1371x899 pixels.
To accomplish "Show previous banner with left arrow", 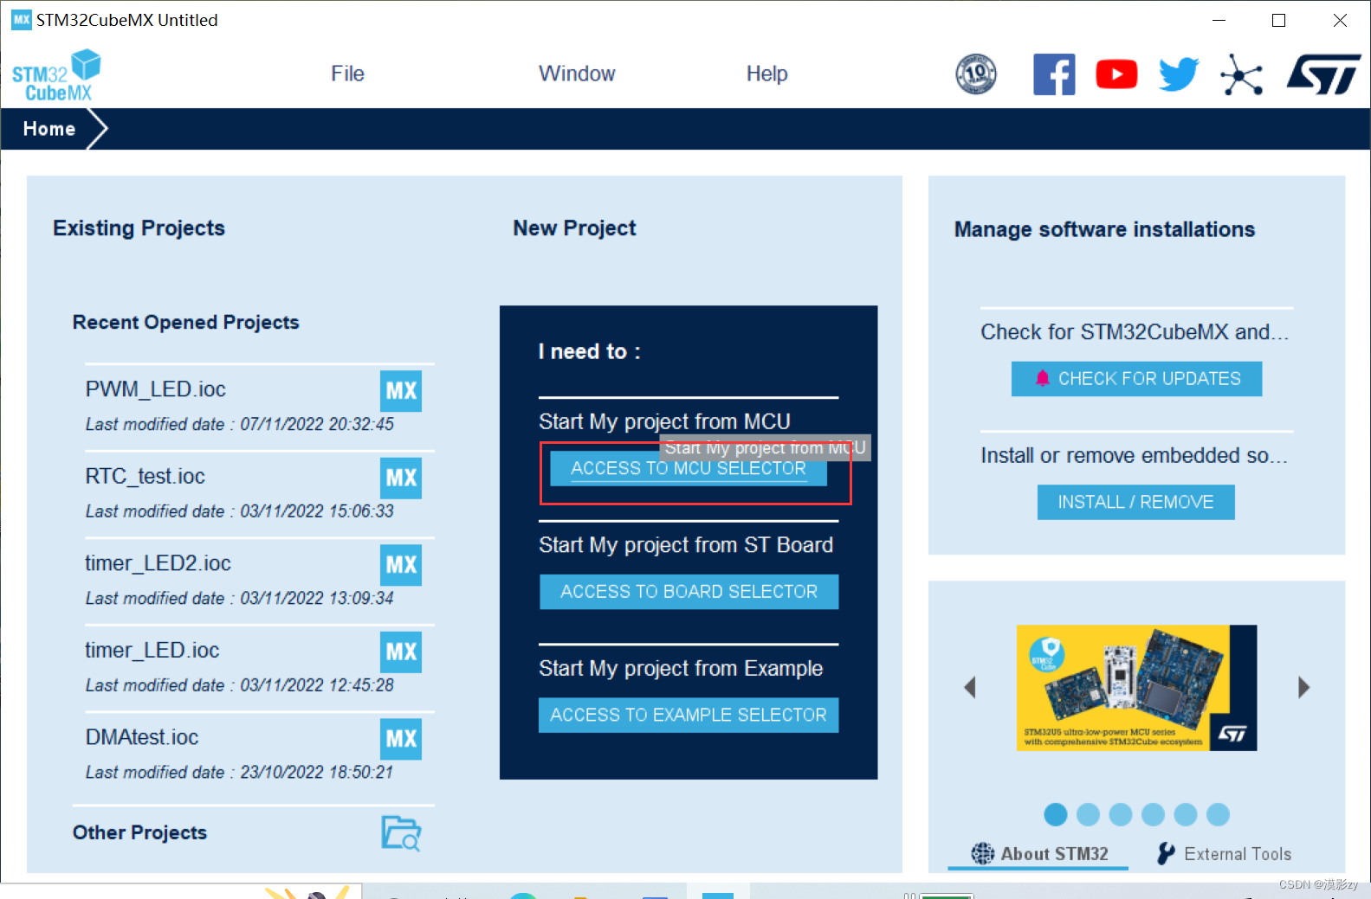I will [970, 688].
